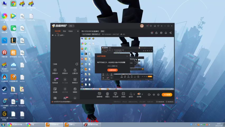Click the custom reminder content field
225x127 pixels.
point(112,66)
